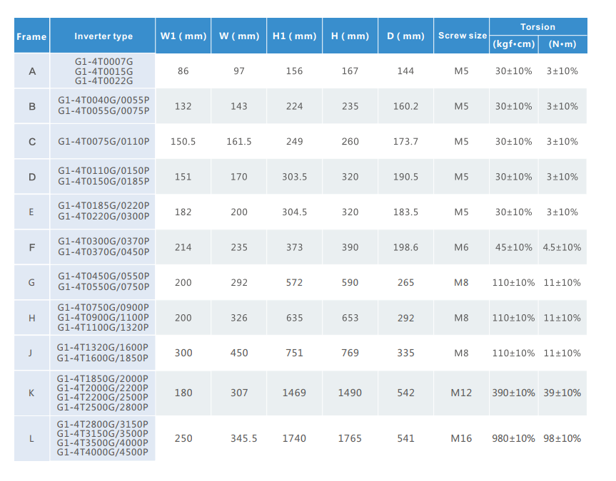Select the Torsion header cell

537,27
